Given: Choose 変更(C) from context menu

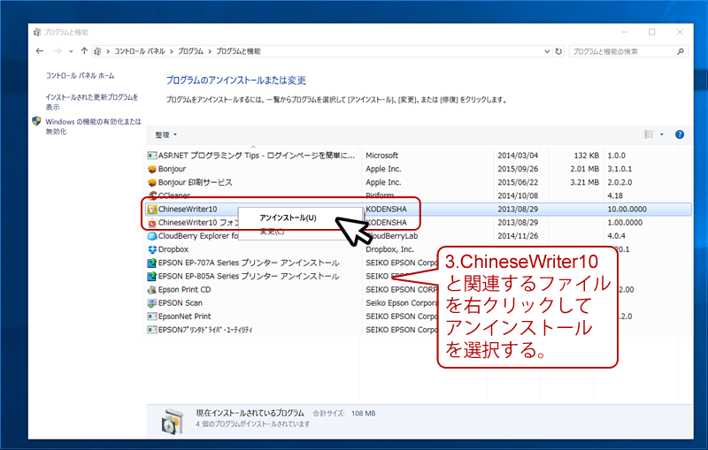Looking at the screenshot, I should [x=272, y=232].
